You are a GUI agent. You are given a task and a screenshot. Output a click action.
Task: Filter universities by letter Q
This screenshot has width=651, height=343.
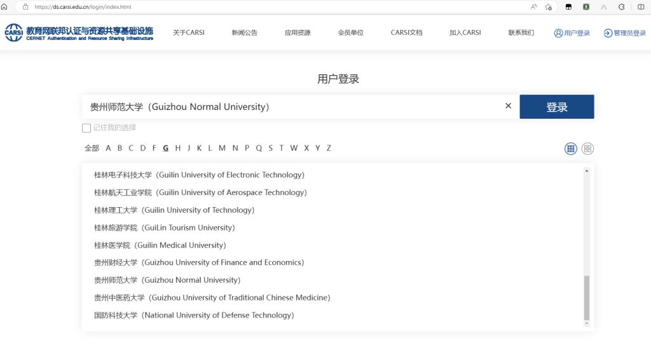(259, 148)
